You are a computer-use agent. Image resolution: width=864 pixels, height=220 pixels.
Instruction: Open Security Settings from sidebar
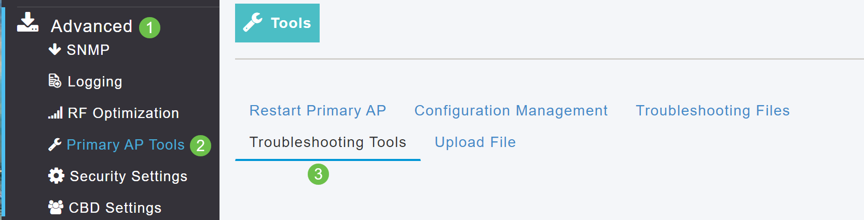click(129, 176)
